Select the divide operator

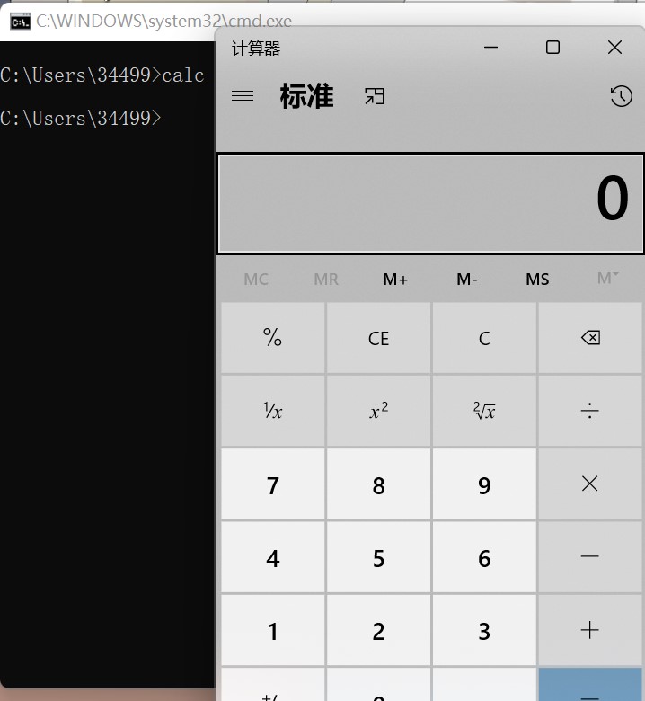tap(590, 411)
